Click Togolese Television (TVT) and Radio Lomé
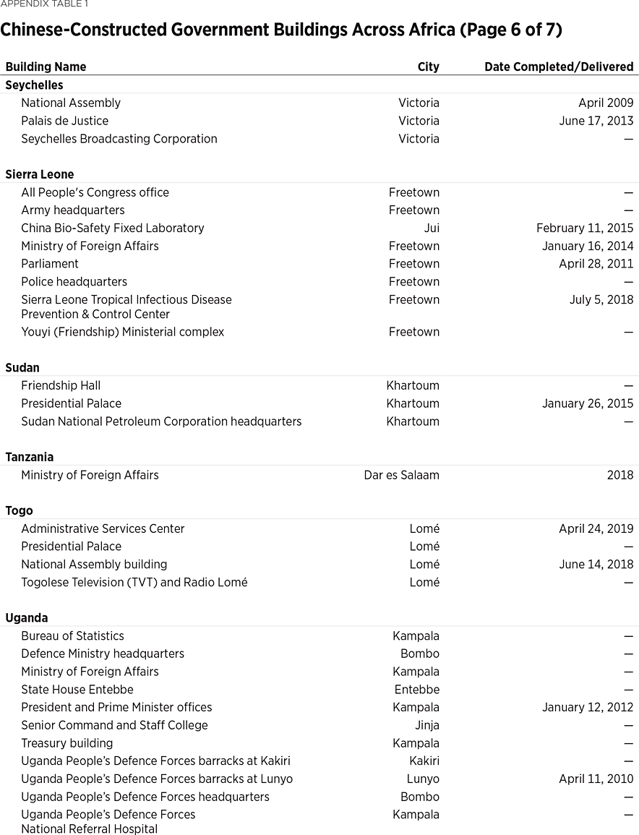The height and width of the screenshot is (835, 639). point(134,582)
